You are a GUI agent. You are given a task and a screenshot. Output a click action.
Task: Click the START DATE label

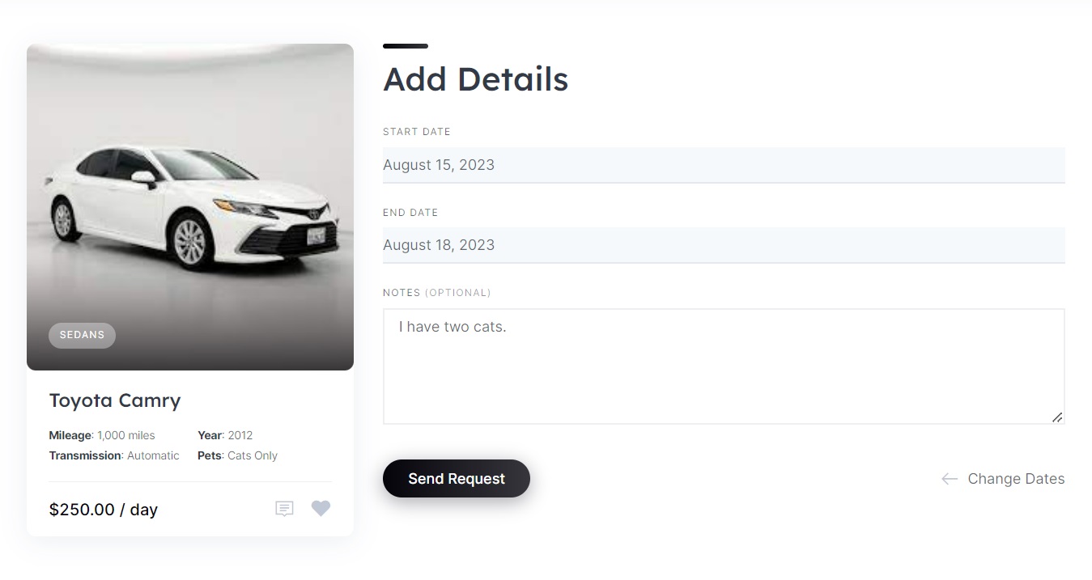(417, 132)
